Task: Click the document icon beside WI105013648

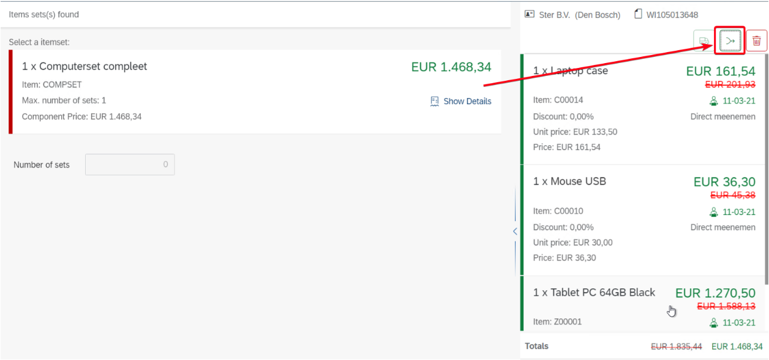Action: 639,15
